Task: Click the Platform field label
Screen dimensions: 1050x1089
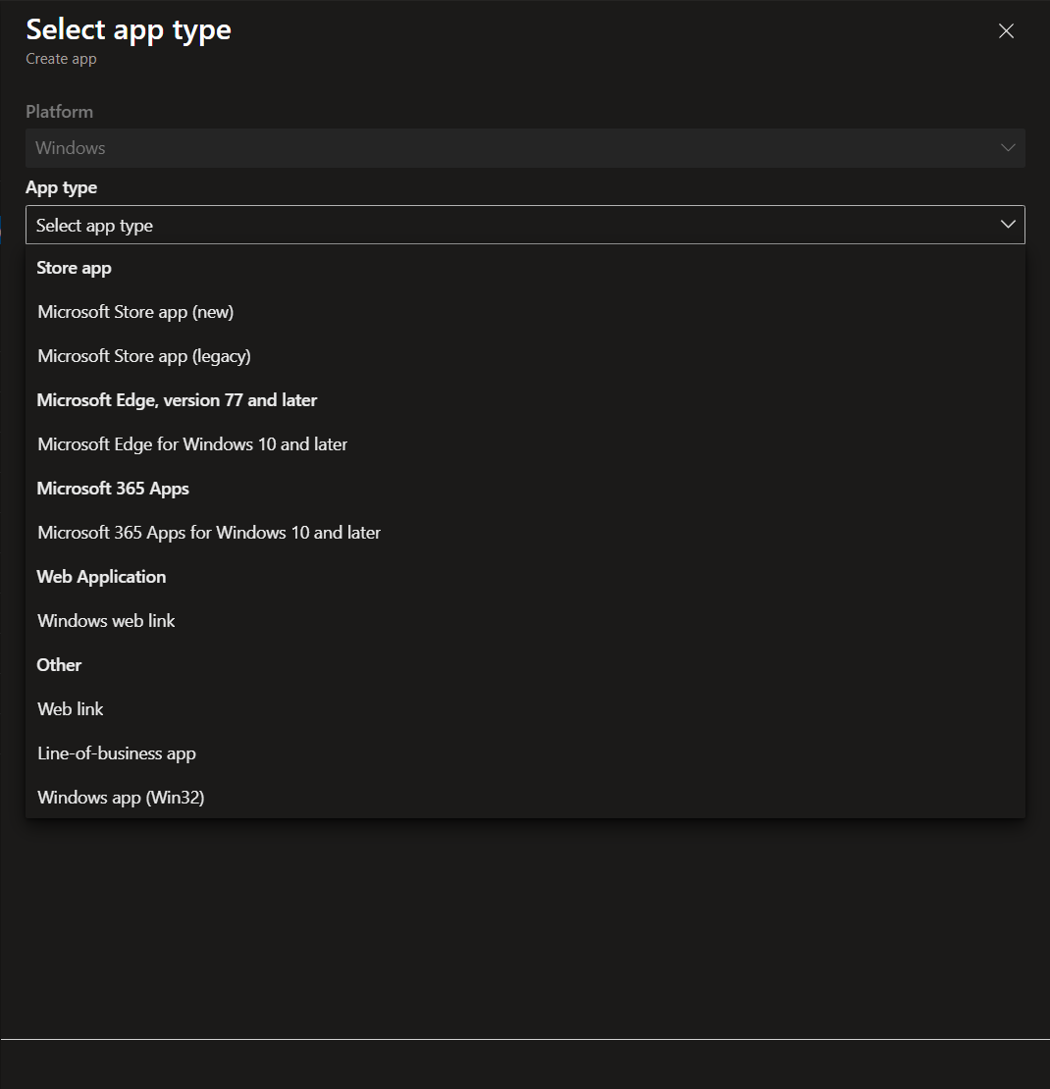Action: coord(59,112)
